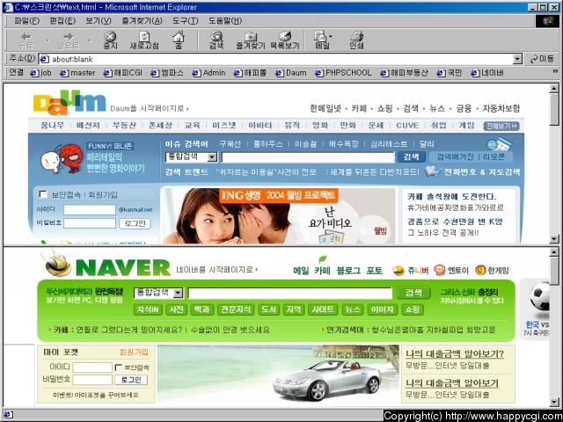
Task: Click the Daum 검색 button
Action: (411, 156)
